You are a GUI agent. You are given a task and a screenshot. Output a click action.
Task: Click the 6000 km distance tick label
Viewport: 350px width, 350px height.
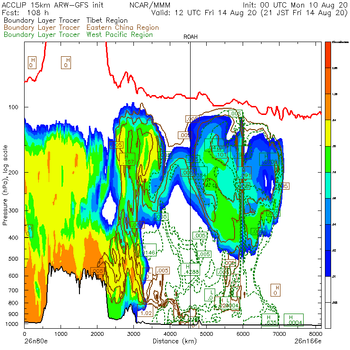click(x=243, y=334)
